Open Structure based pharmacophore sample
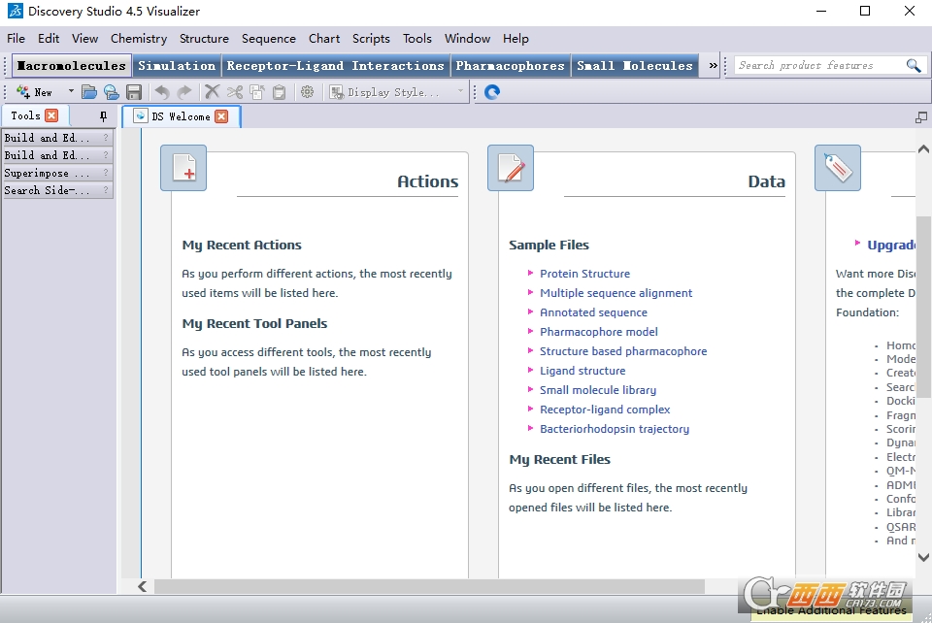The height and width of the screenshot is (623, 932). (x=623, y=351)
